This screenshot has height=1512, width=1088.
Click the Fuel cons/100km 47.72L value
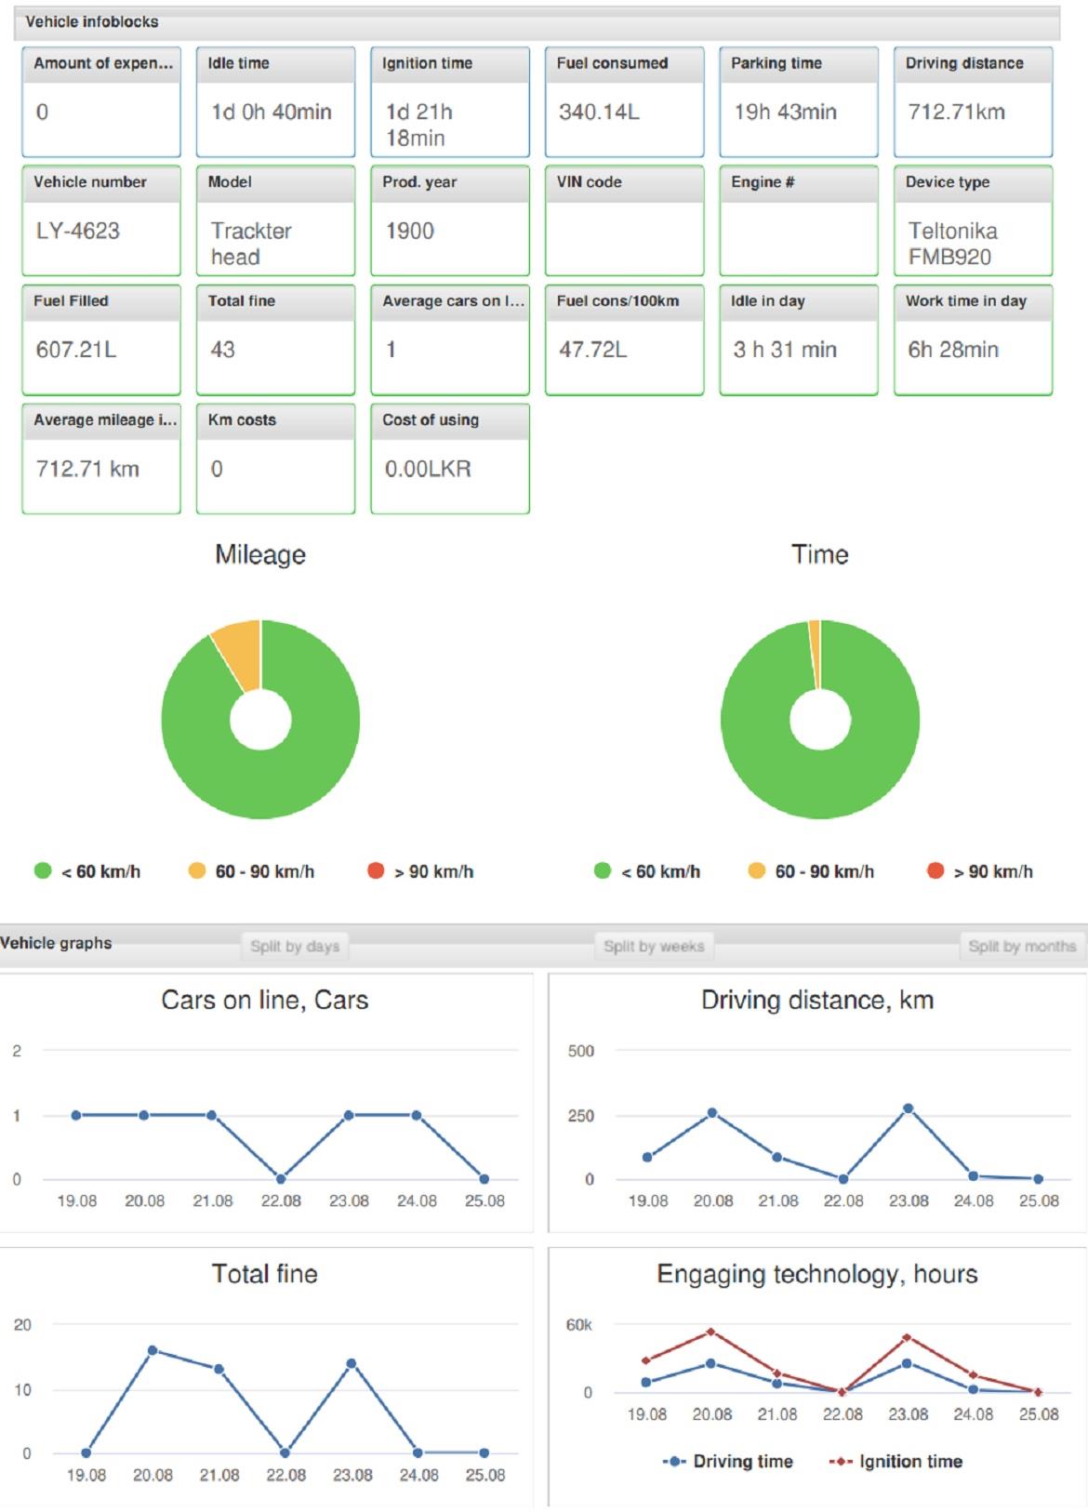coord(593,350)
